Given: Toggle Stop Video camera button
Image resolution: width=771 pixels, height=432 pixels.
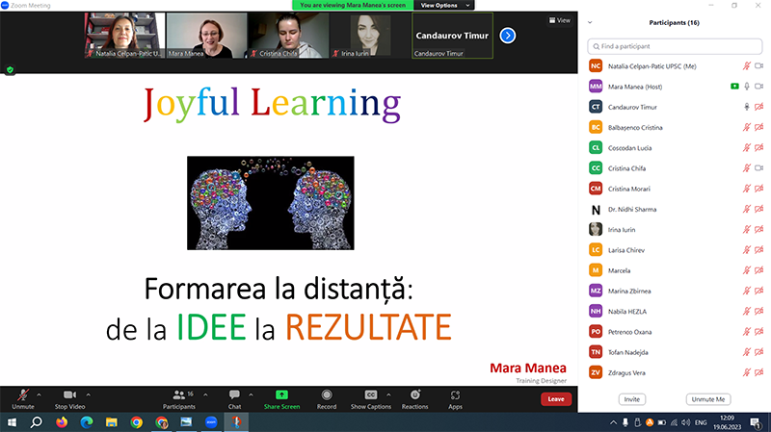Looking at the screenshot, I should 69,394.
